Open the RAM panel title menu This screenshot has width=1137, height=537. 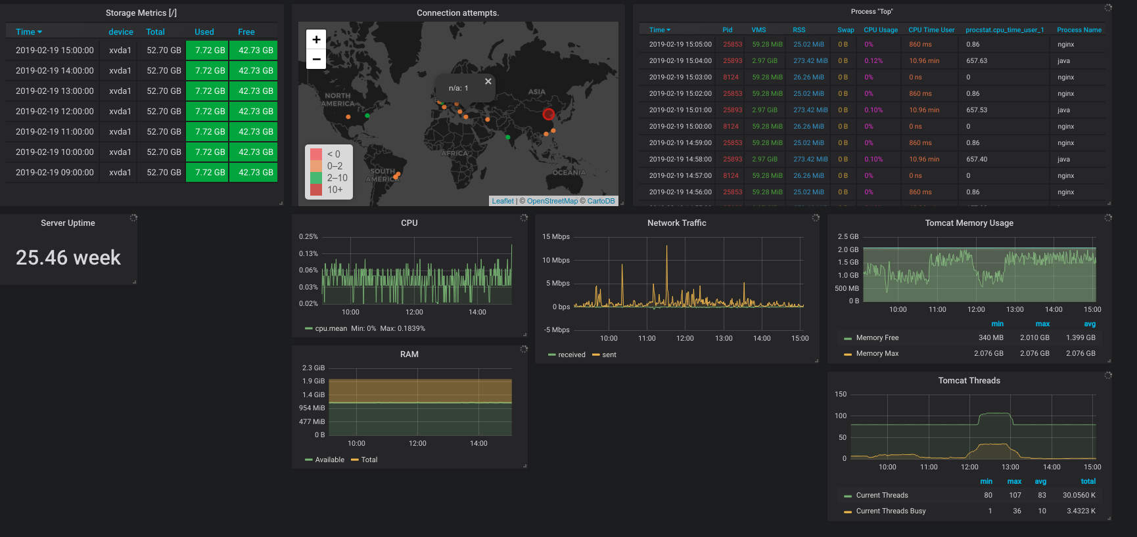[409, 354]
